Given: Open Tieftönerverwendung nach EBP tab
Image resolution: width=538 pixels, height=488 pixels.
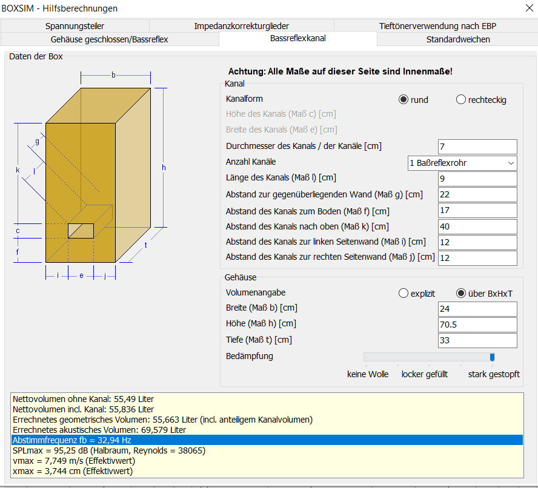Looking at the screenshot, I should point(437,25).
